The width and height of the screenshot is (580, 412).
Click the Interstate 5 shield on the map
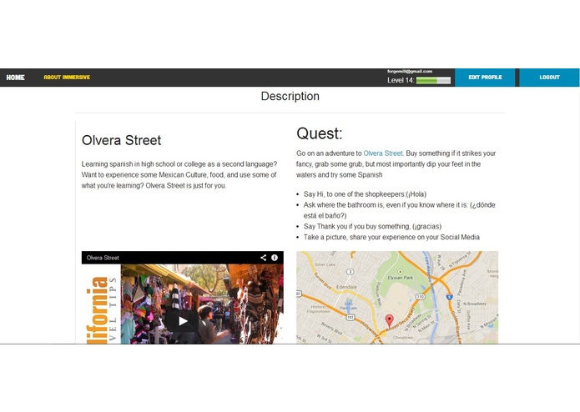point(450,296)
